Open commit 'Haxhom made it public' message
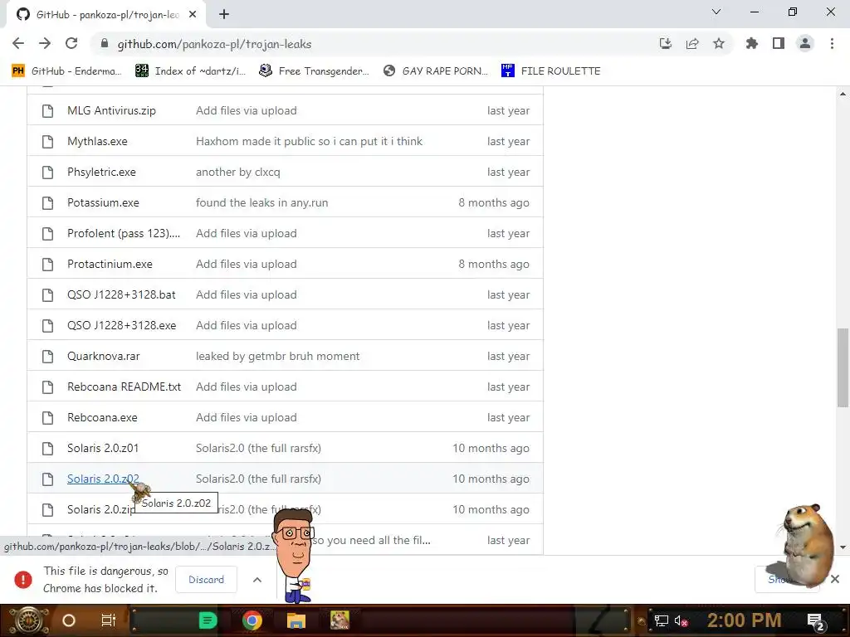 tap(309, 141)
